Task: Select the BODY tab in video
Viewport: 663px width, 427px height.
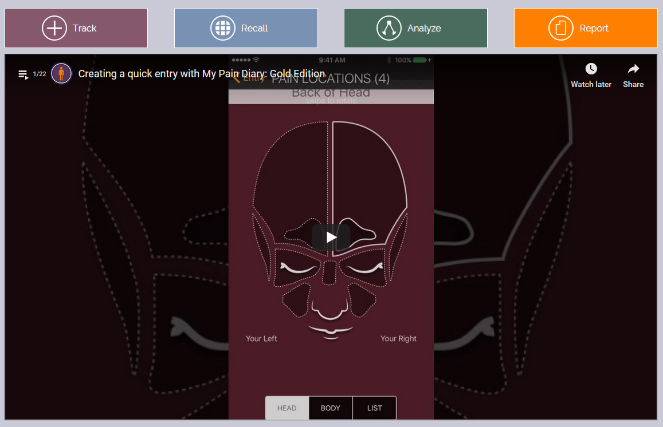Action: pyautogui.click(x=330, y=408)
